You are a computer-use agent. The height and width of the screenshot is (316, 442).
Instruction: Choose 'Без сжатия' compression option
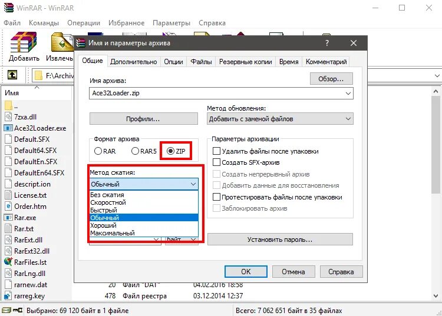pyautogui.click(x=144, y=195)
